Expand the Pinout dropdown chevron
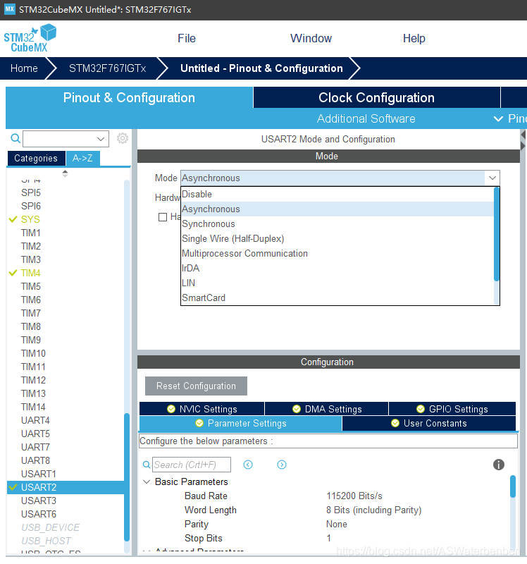The image size is (527, 564). click(x=498, y=118)
